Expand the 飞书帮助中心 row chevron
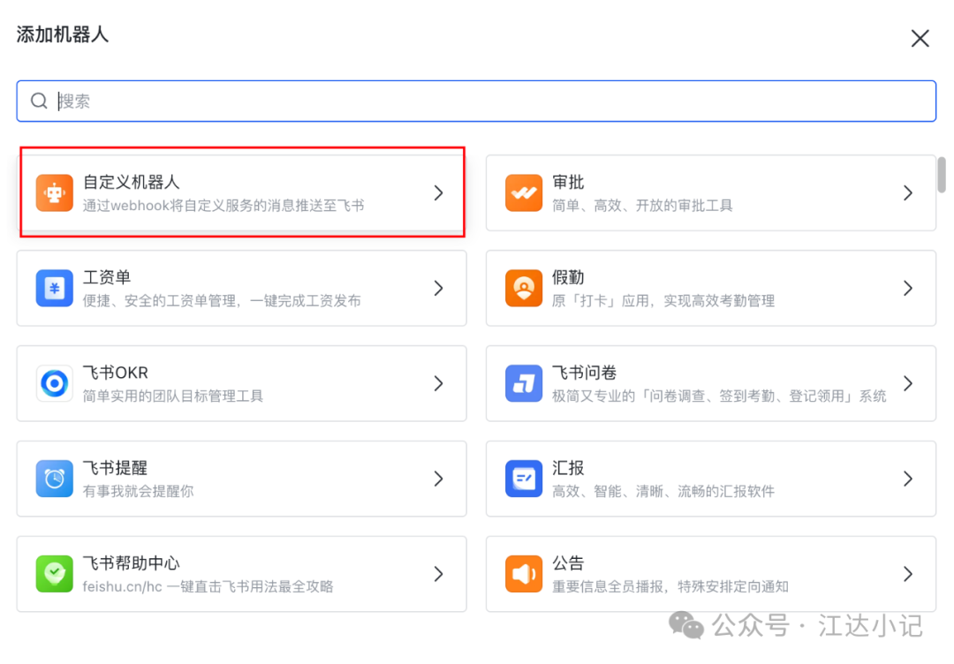Image resolution: width=954 pixels, height=664 pixels. tap(439, 574)
